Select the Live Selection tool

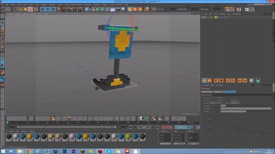15,9
